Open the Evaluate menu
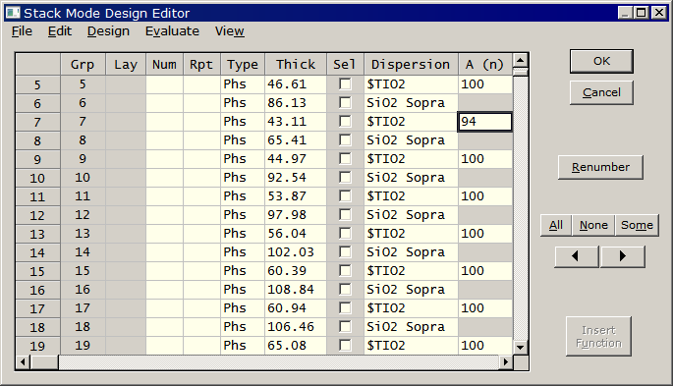Viewport: 673px width, 386px height. click(x=172, y=31)
